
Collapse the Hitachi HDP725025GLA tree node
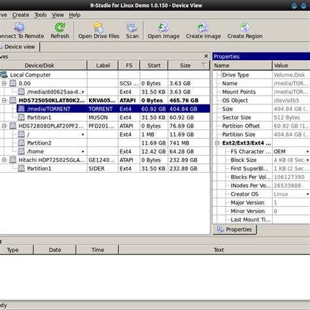click(x=4, y=160)
